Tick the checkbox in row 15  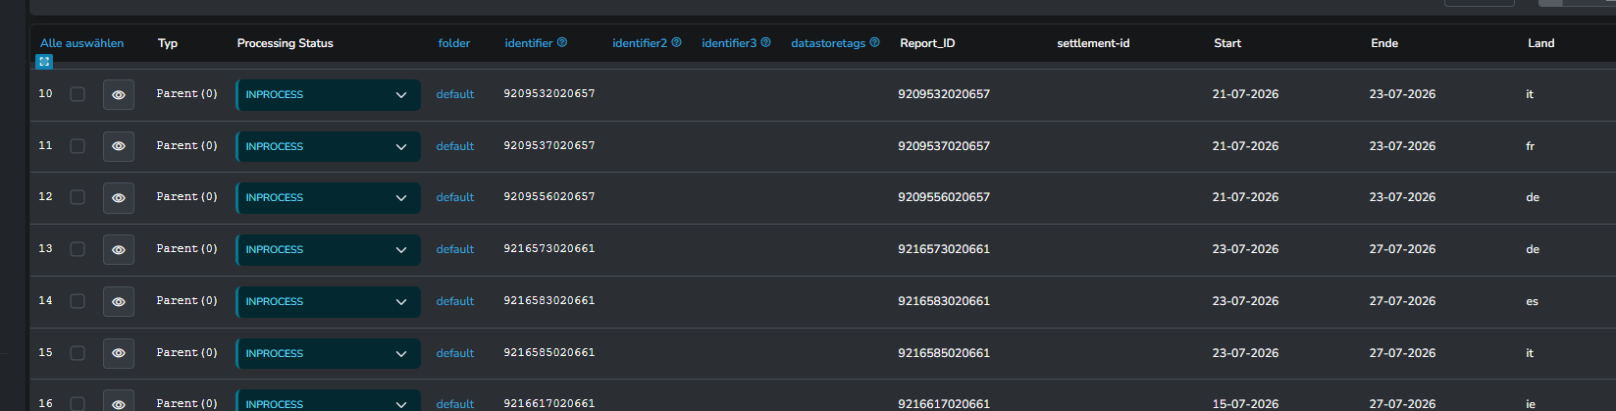[x=78, y=353]
